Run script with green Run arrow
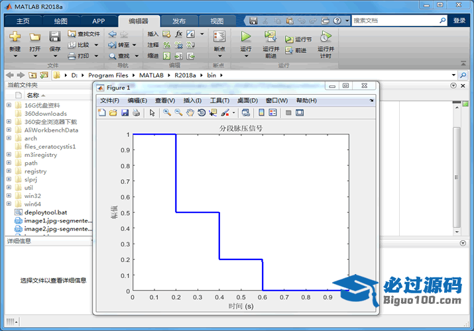This screenshot has height=331, width=474. tap(246, 37)
